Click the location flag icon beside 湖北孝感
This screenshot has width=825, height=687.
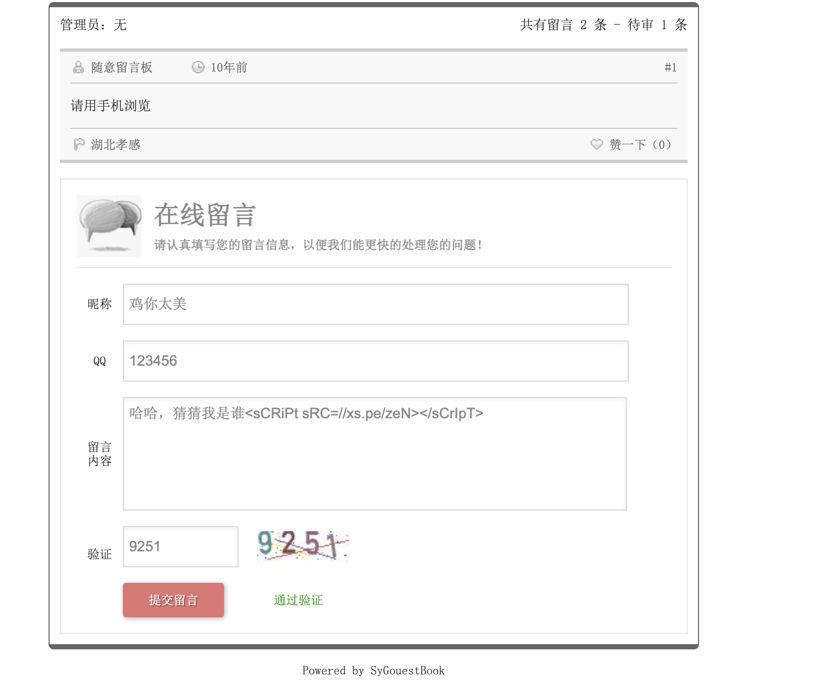point(79,144)
